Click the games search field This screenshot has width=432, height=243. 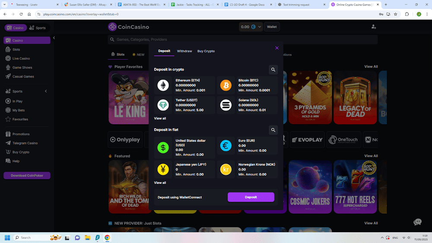pos(242,39)
